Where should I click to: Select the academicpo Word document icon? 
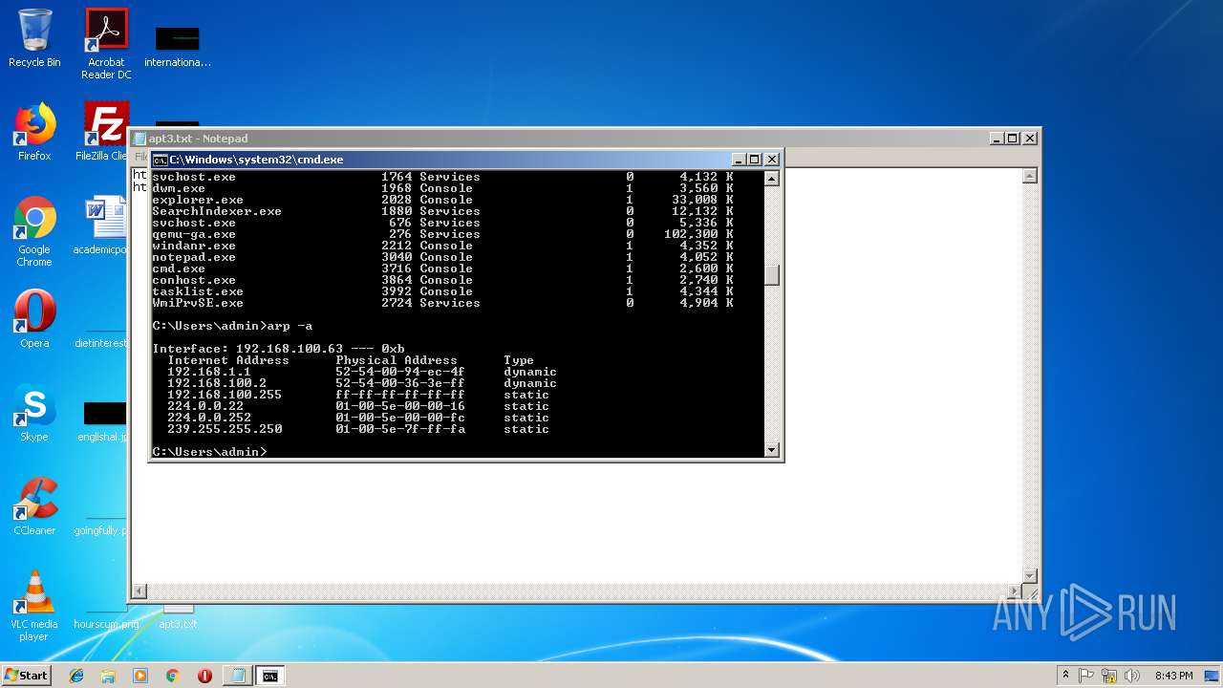click(x=102, y=226)
